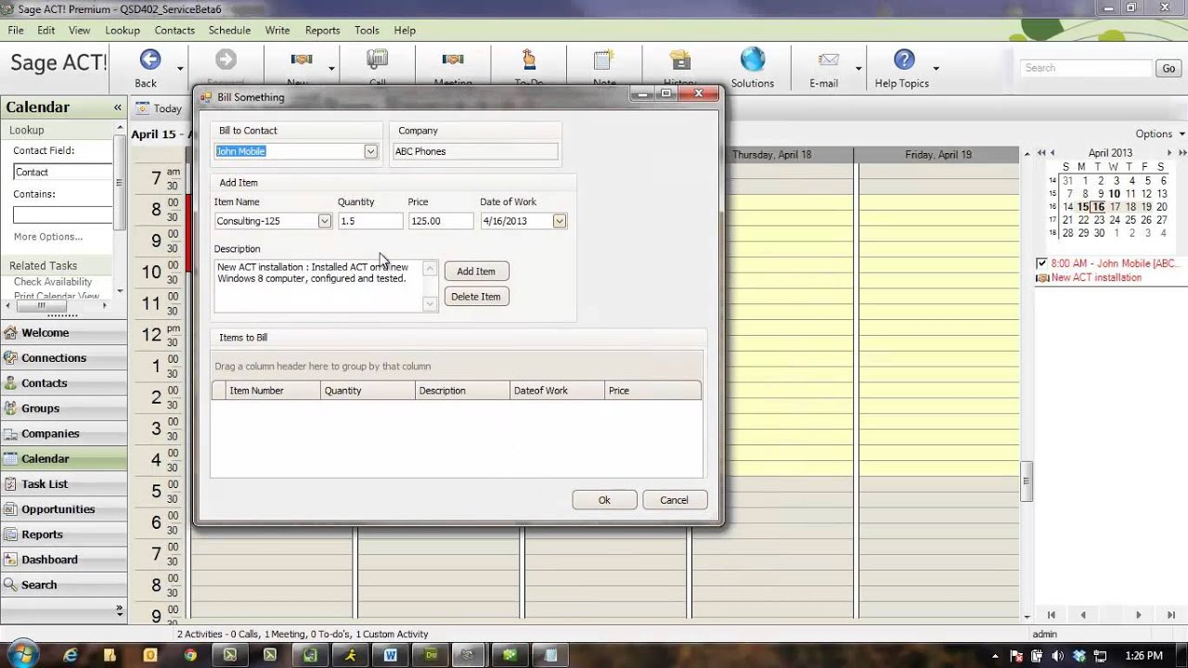Open Opportunities in navigation sidebar

point(63,508)
